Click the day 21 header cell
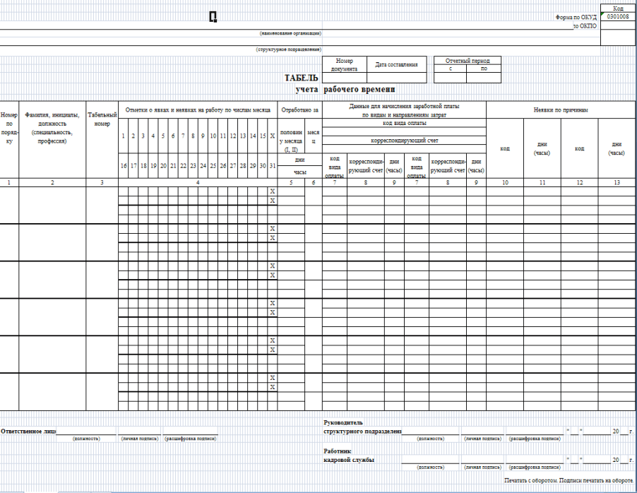637x493 pixels. point(173,166)
